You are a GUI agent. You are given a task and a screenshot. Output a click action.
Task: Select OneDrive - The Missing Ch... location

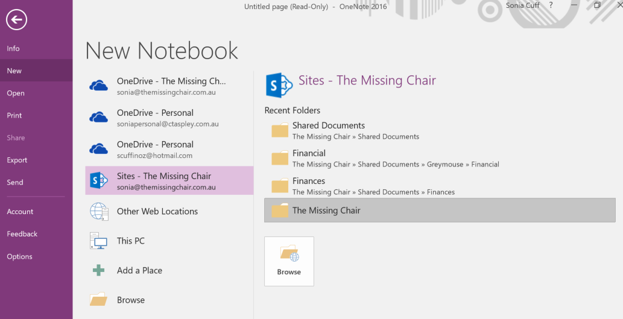(x=169, y=86)
